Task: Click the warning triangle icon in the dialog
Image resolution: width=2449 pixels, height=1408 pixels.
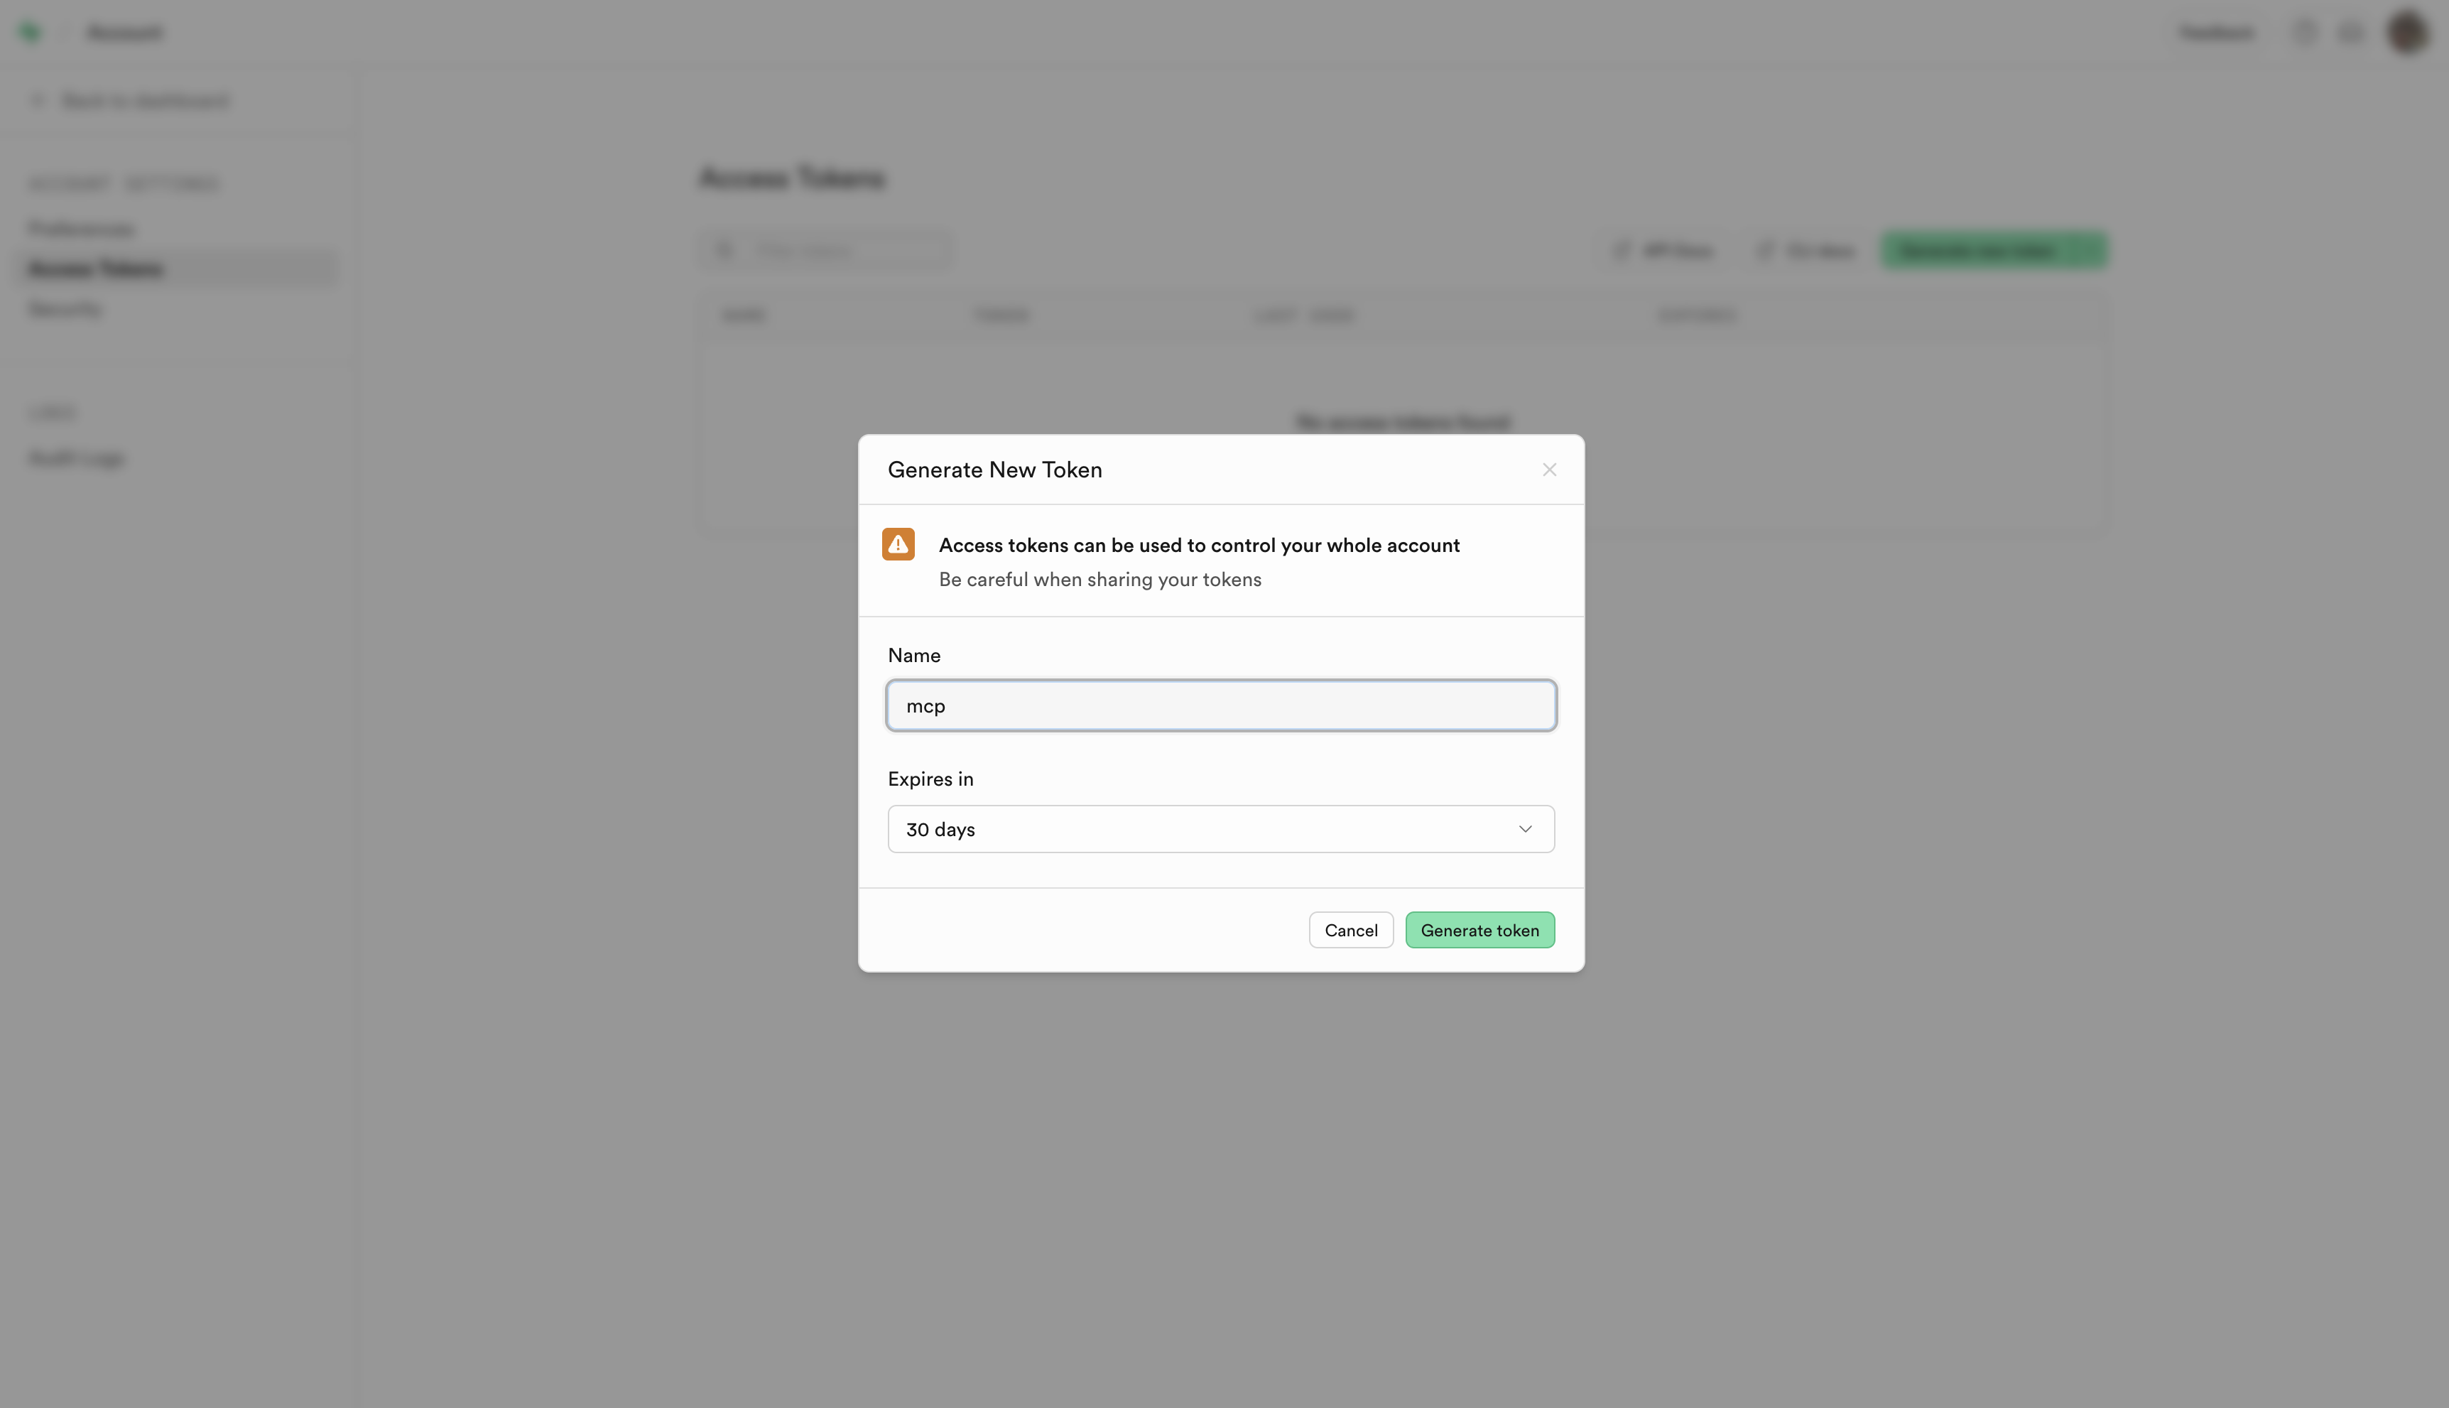Action: pos(897,543)
